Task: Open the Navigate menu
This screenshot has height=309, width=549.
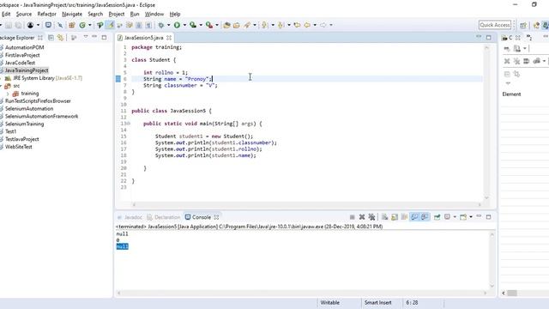Action: tap(72, 14)
